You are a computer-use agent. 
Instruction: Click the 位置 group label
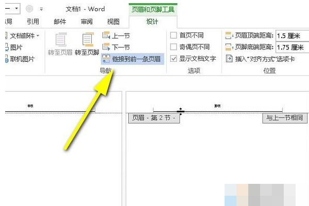click(x=269, y=71)
